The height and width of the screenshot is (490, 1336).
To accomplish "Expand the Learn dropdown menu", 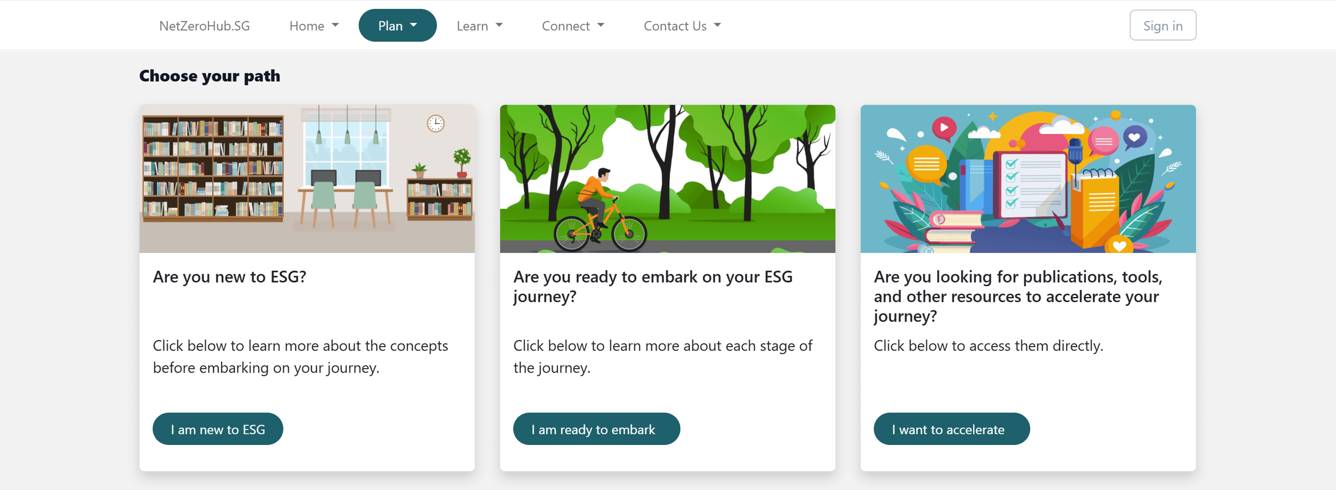I will point(479,26).
